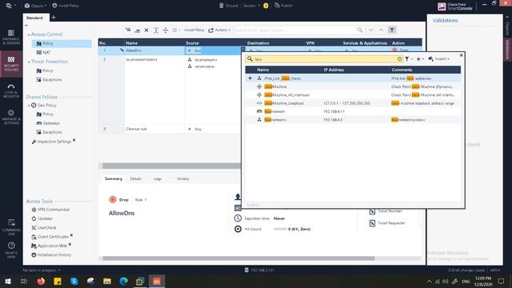Click the rulebase search input field
512x288 pixels.
[294, 30]
